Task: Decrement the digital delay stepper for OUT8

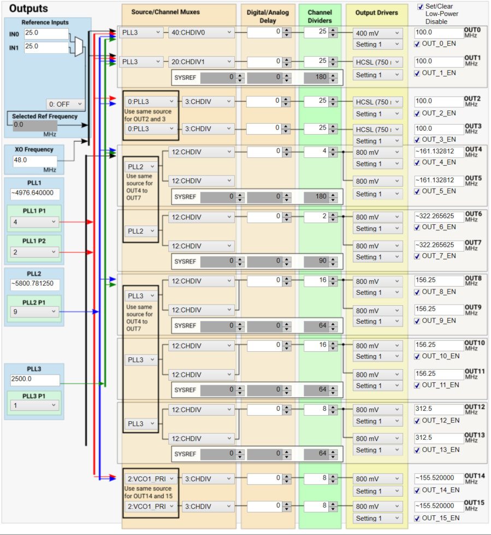Action: tap(286, 283)
